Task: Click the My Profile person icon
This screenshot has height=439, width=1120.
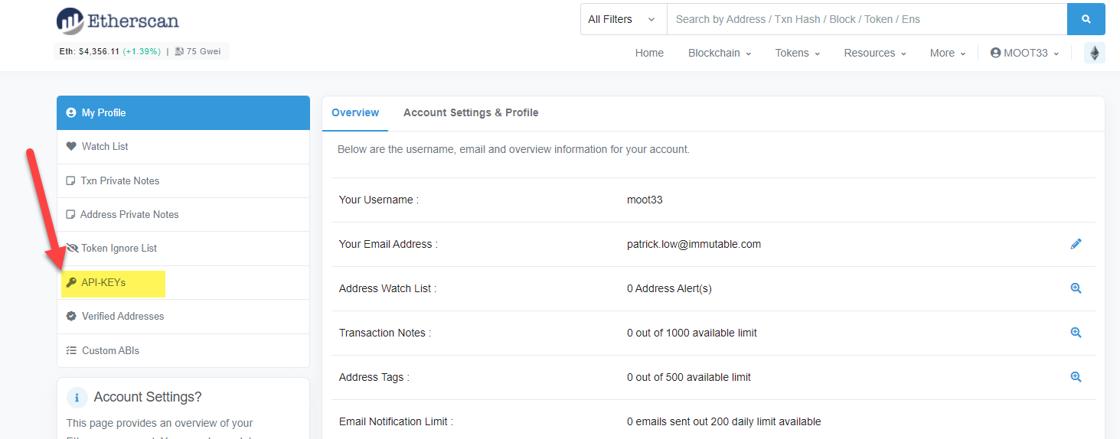Action: [x=71, y=112]
